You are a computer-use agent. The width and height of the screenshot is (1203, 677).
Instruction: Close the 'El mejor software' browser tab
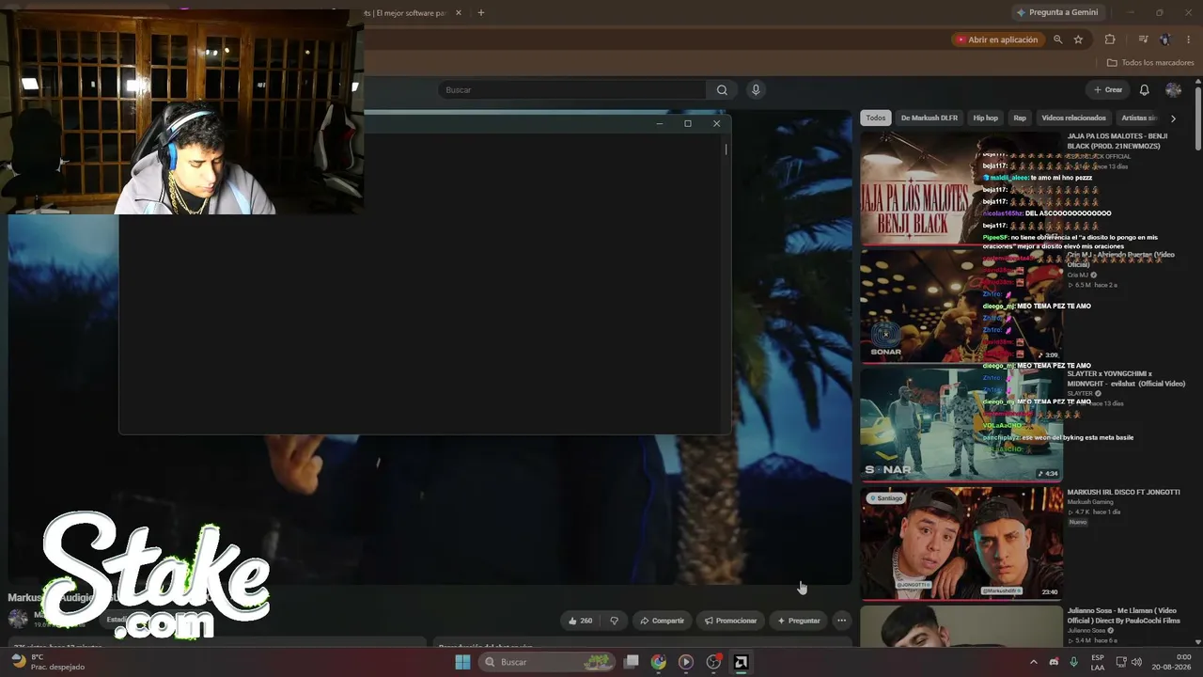(x=459, y=13)
